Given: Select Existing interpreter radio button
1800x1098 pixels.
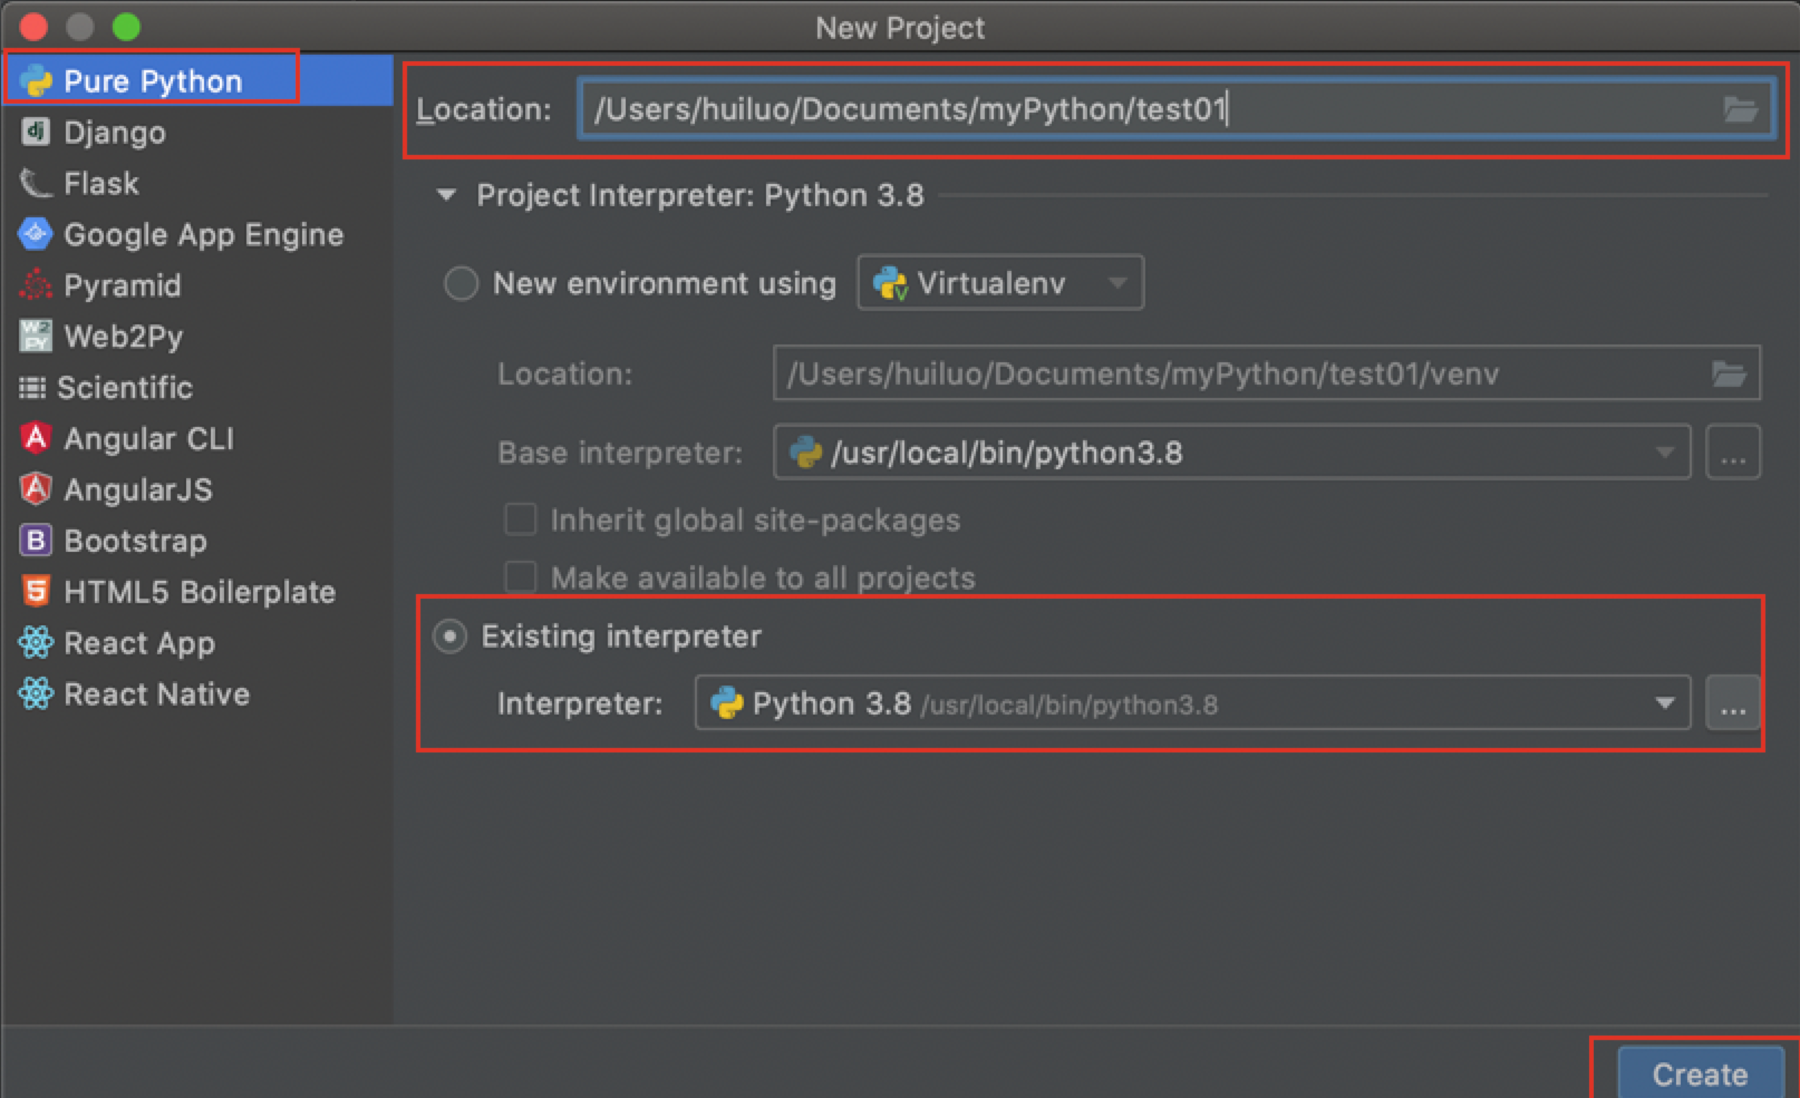Looking at the screenshot, I should click(x=450, y=636).
